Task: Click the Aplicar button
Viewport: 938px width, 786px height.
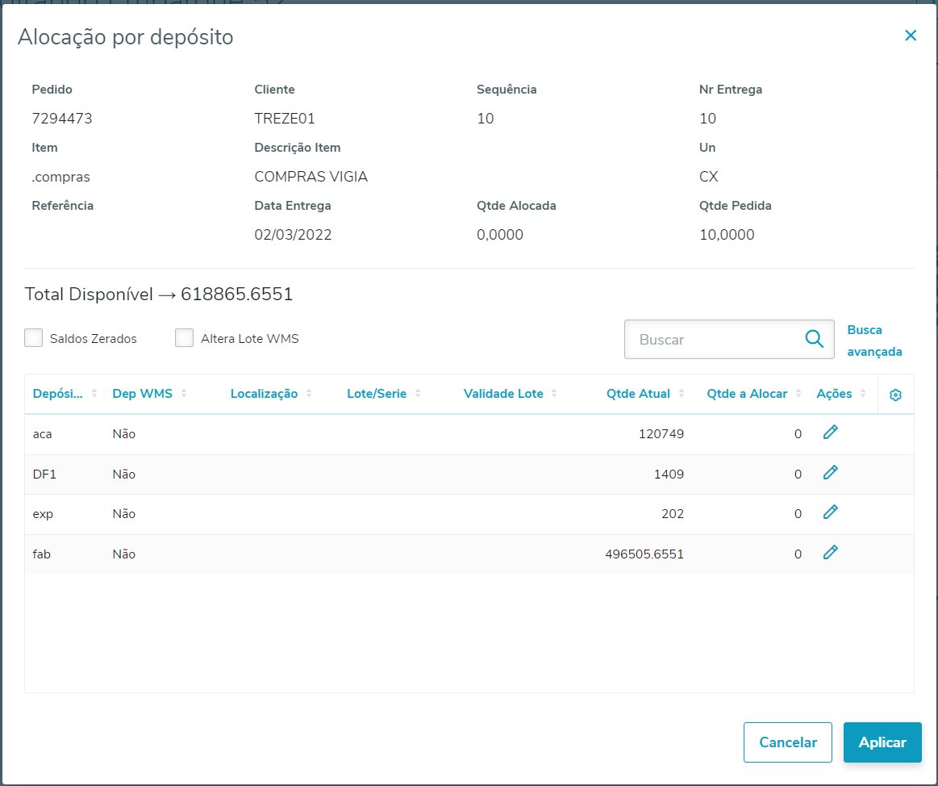Action: coord(882,742)
